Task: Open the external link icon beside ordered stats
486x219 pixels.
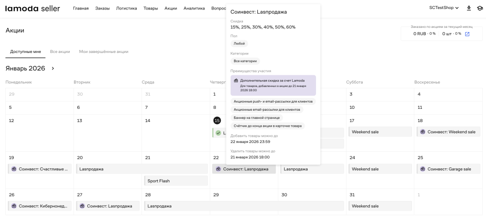Action: click(467, 34)
